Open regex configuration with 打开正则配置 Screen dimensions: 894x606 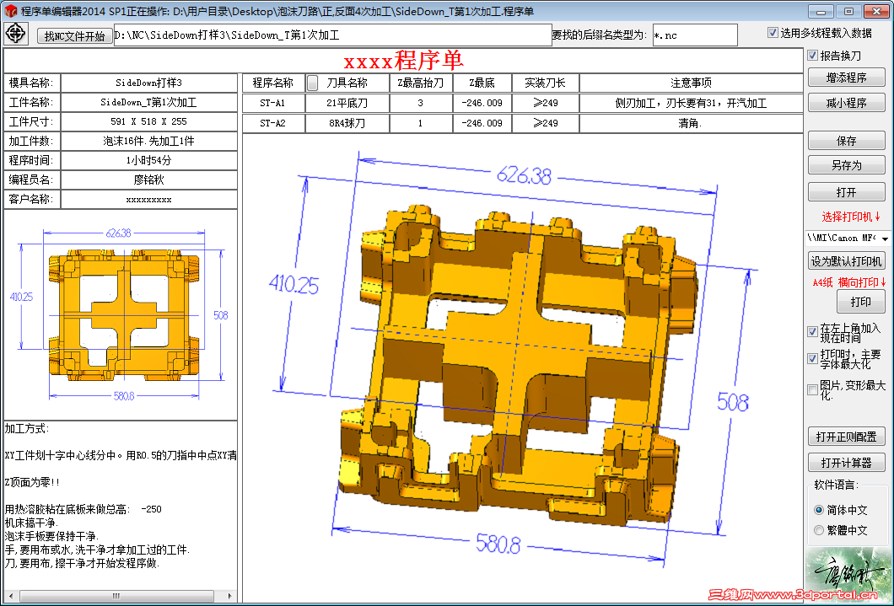(x=846, y=437)
